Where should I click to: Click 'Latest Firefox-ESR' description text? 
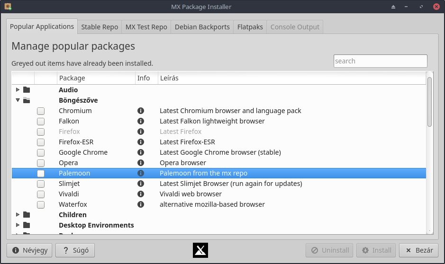pyautogui.click(x=187, y=142)
